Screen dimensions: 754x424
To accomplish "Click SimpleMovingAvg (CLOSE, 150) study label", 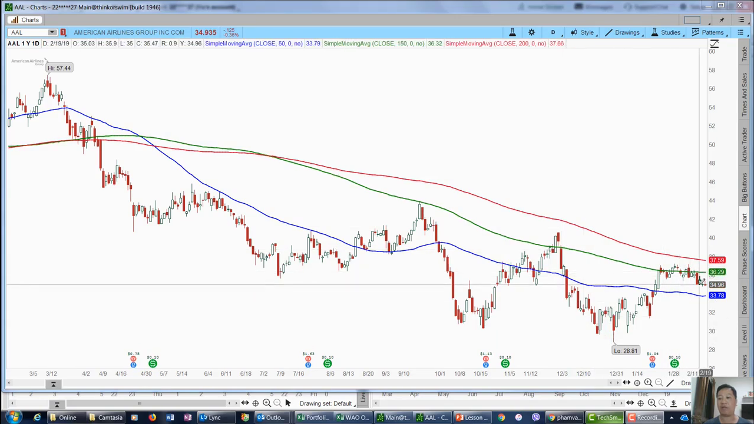I will coord(374,44).
